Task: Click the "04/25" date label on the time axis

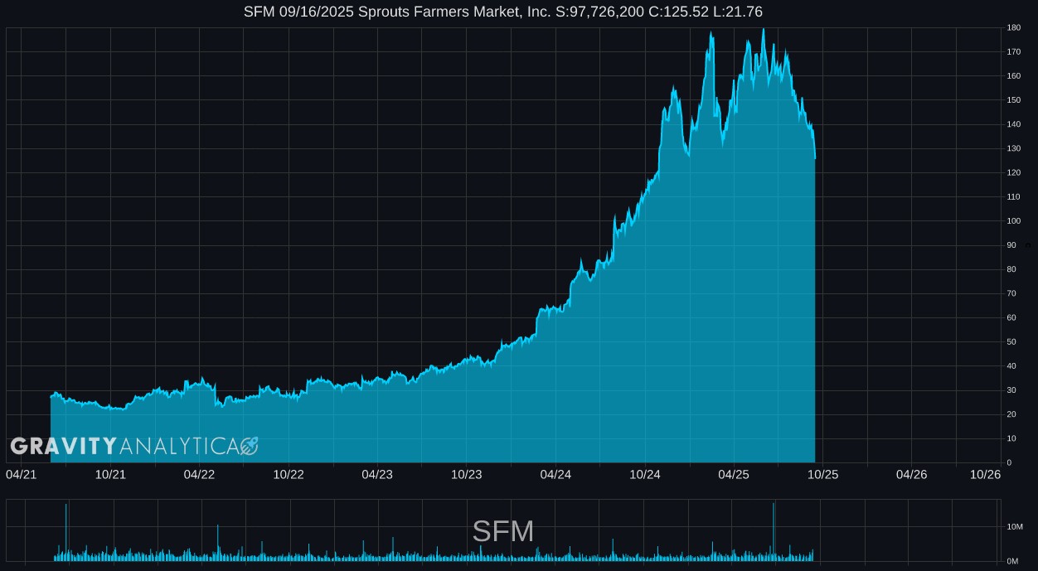Action: [734, 474]
